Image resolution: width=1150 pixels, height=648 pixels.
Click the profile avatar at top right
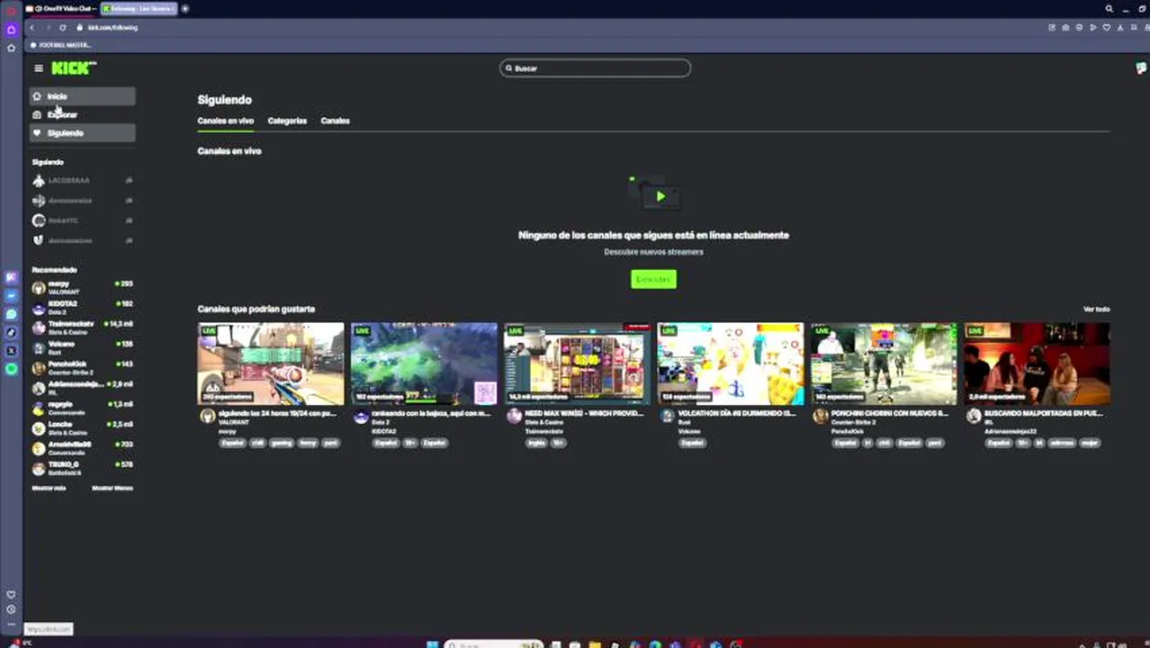click(1141, 68)
